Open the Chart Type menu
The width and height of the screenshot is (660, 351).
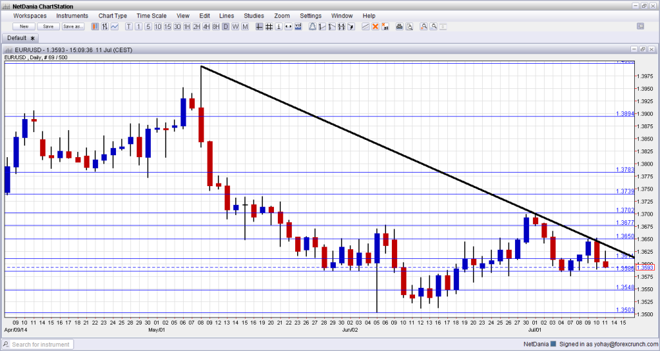coord(112,15)
